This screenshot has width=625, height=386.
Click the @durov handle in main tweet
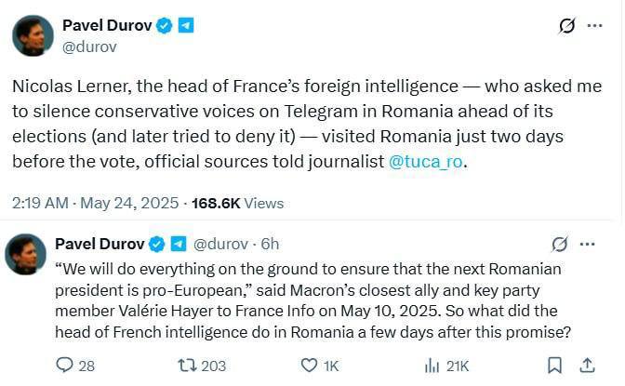click(x=88, y=44)
